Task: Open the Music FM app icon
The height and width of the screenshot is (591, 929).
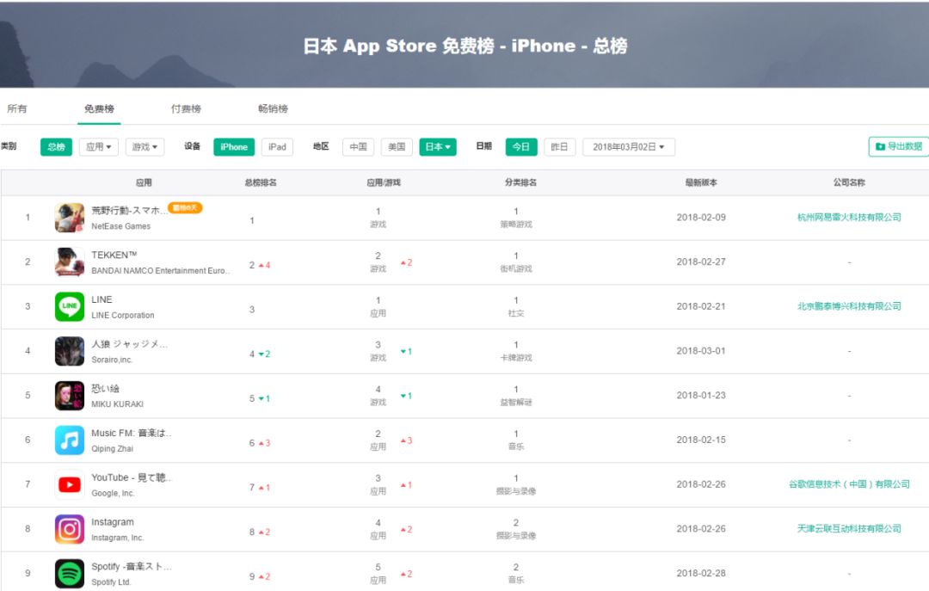Action: click(70, 440)
